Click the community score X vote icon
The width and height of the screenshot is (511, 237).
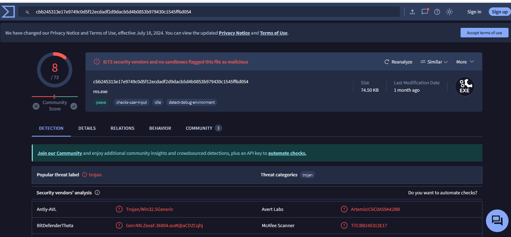pyautogui.click(x=36, y=106)
